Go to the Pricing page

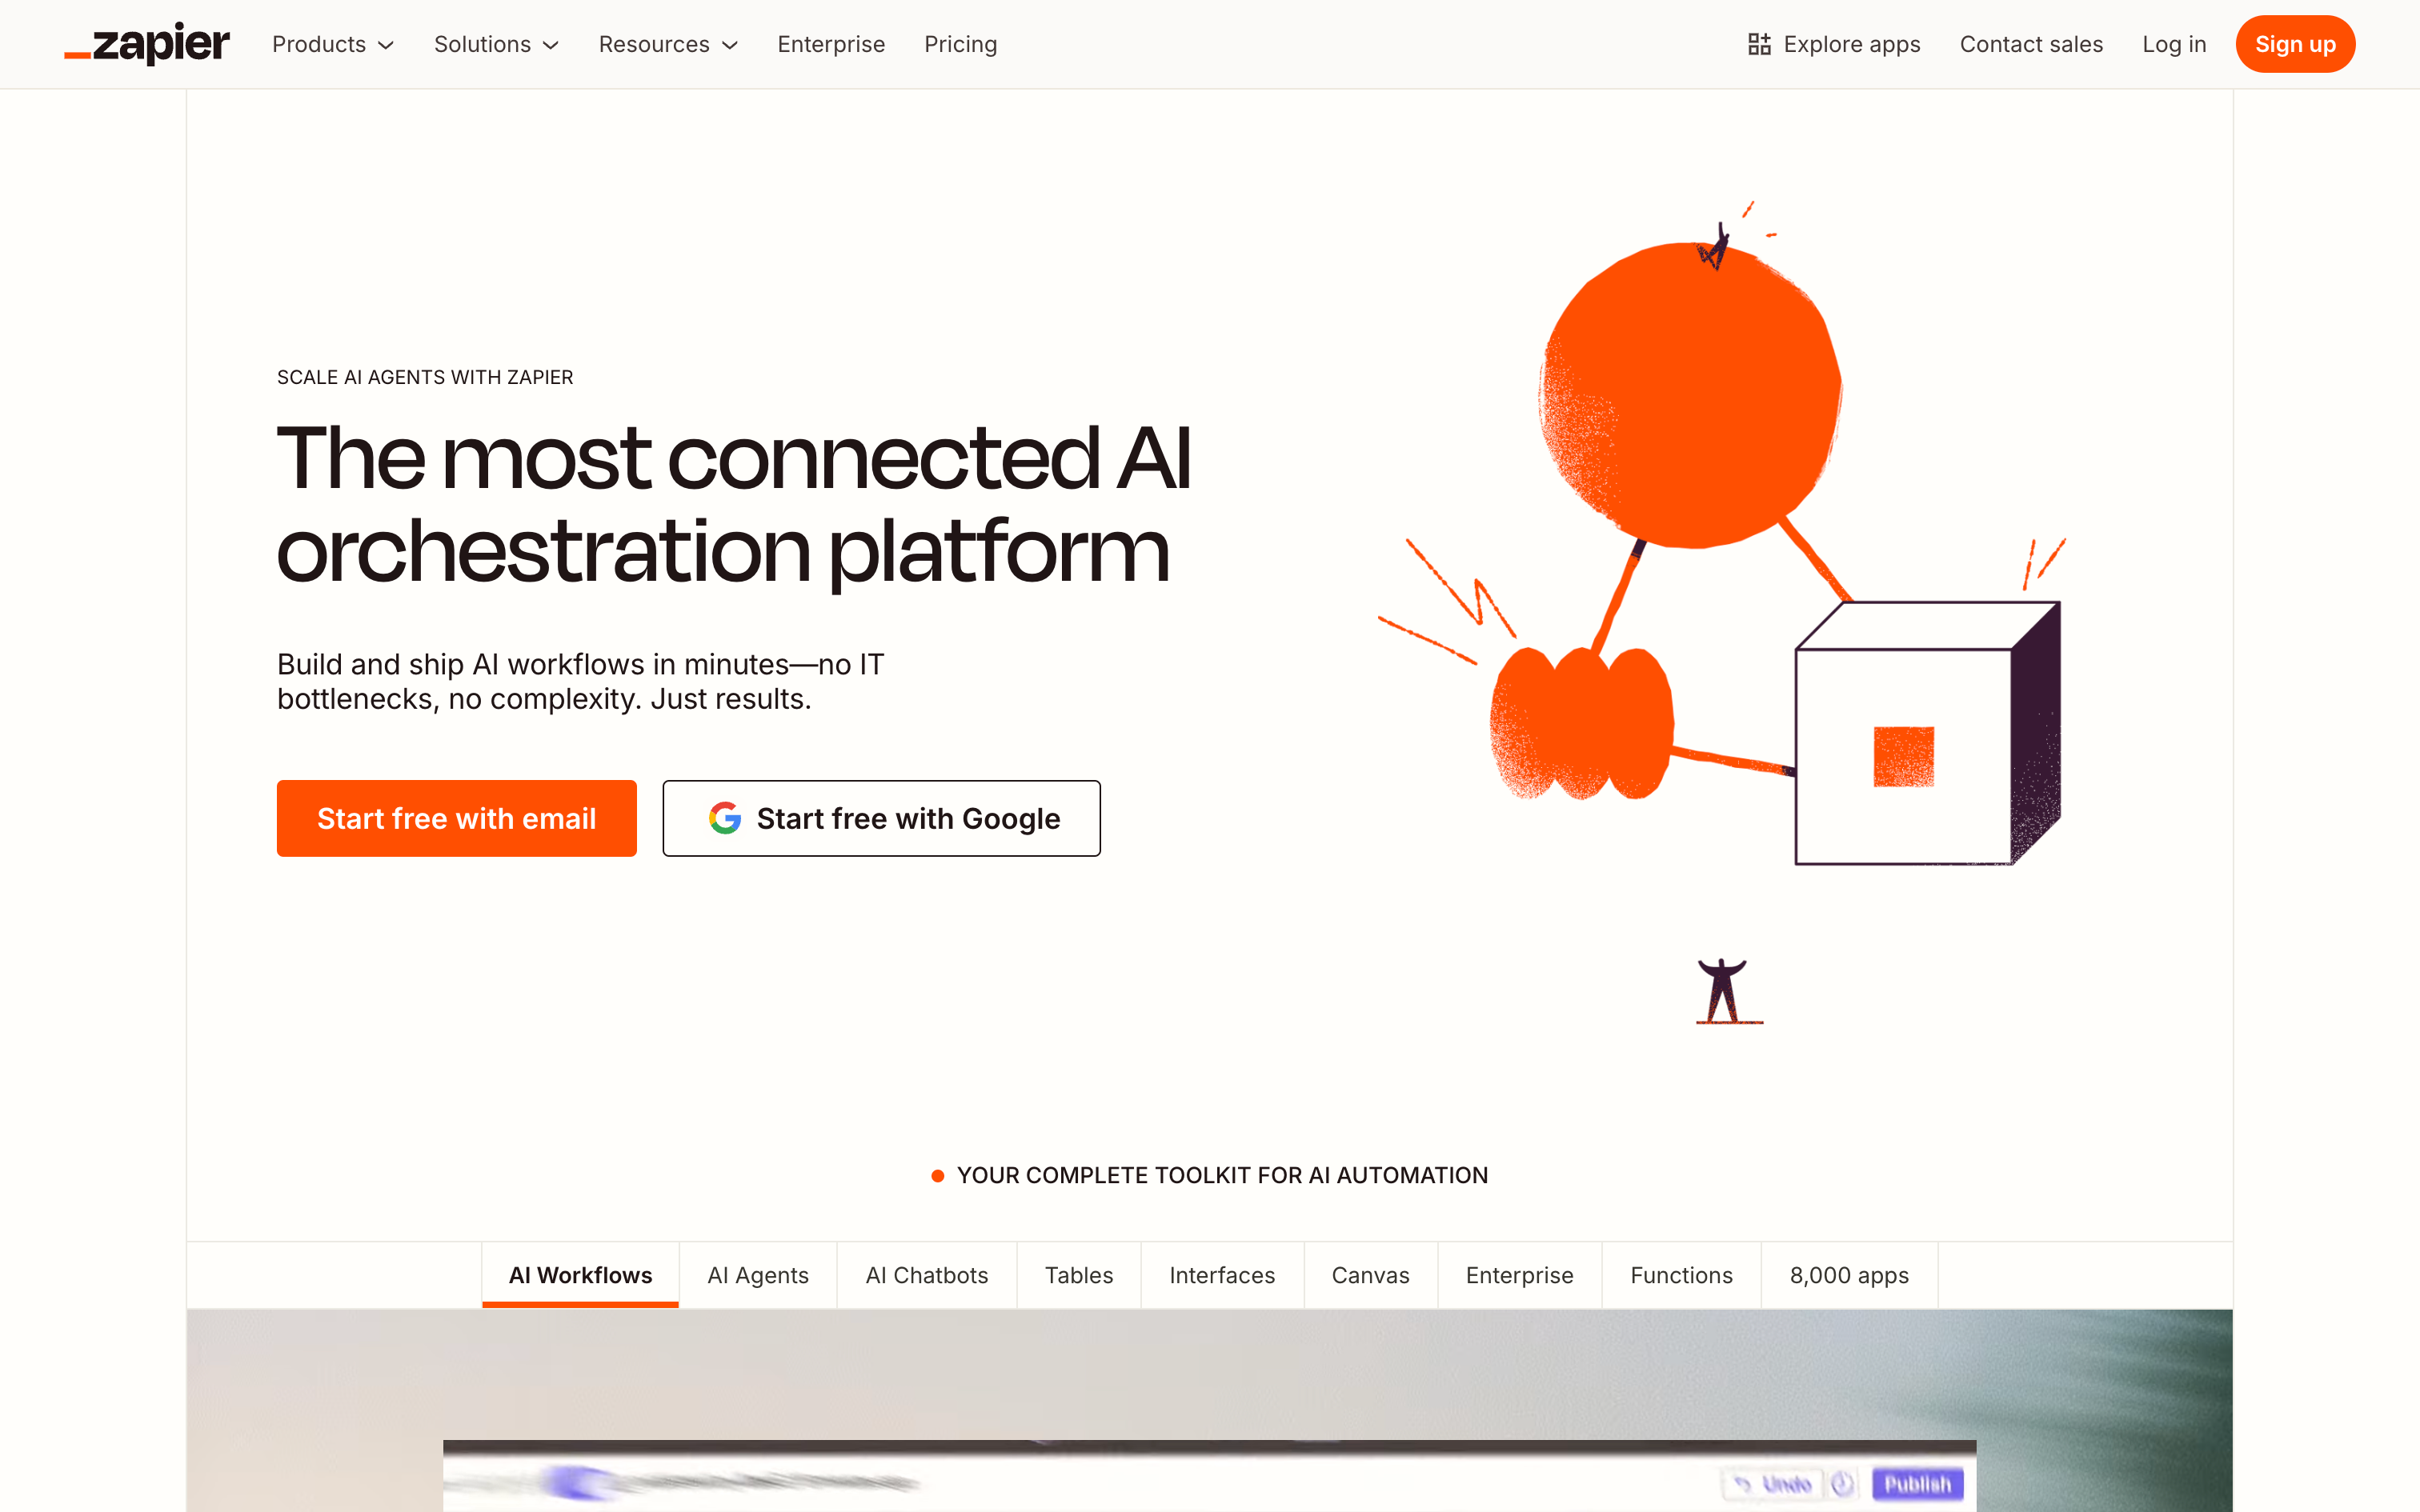click(960, 44)
